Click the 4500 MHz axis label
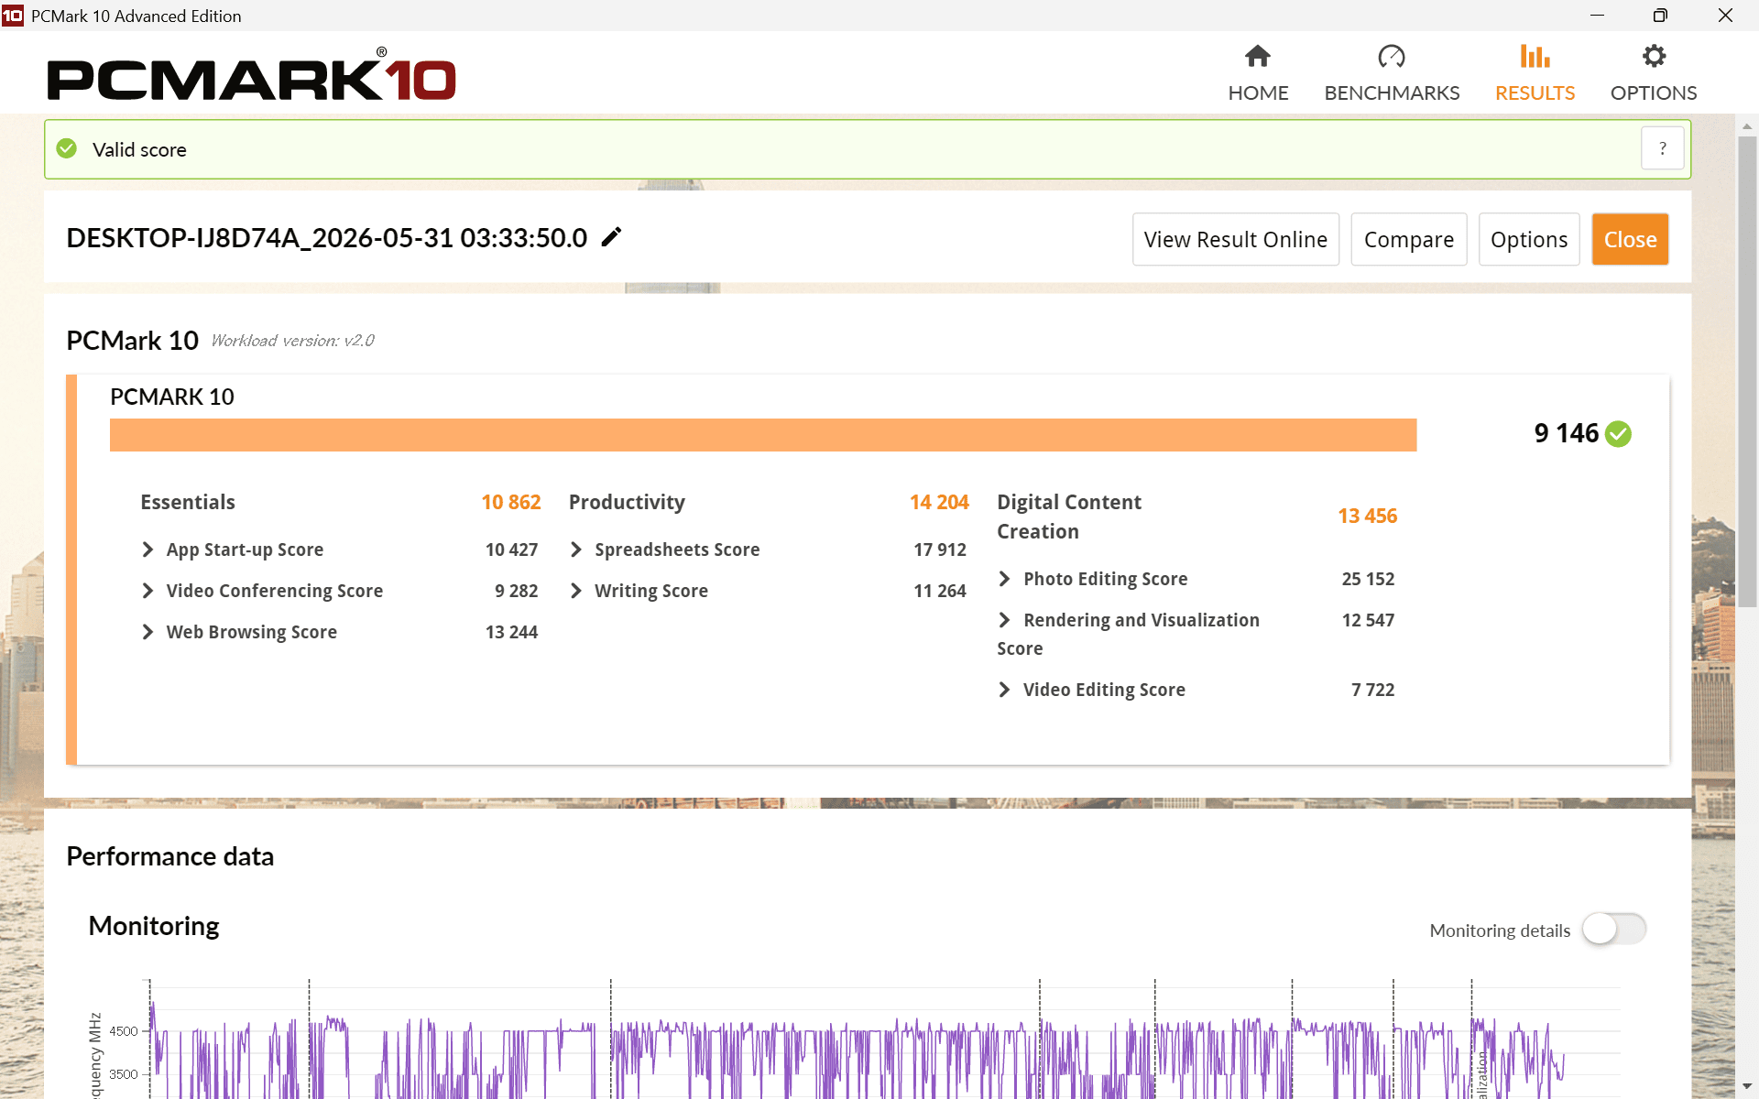 point(124,1031)
